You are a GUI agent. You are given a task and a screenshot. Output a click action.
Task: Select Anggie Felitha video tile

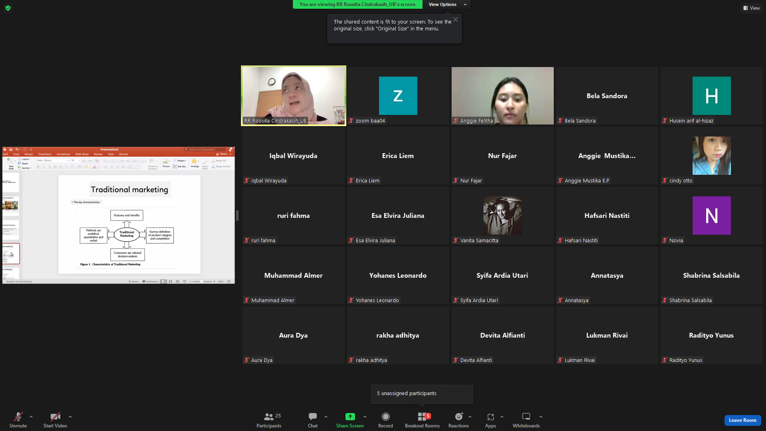[x=503, y=96]
